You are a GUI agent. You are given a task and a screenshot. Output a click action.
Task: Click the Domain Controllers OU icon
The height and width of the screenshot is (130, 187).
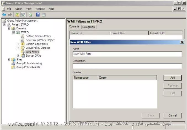(x=23, y=44)
